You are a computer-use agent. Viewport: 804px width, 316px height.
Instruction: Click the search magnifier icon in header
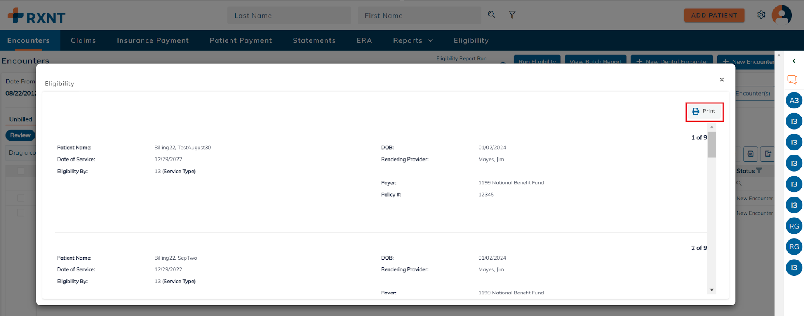(492, 15)
